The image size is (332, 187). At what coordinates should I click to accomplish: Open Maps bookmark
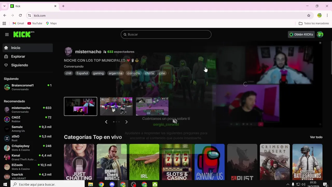(51, 23)
